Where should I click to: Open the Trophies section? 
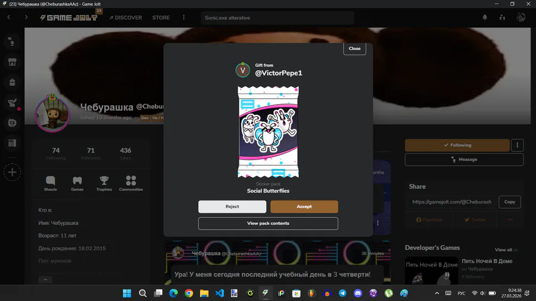click(x=104, y=183)
